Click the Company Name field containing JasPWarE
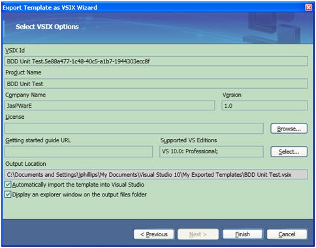The height and width of the screenshot is (248, 316). click(x=110, y=106)
